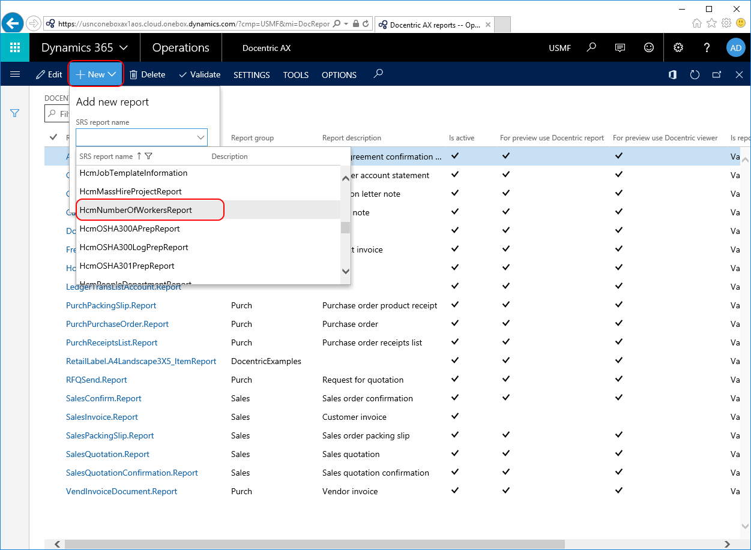Select HcmJobTemplateInformation in dropdown
Viewport: 751px width, 550px height.
(208, 173)
